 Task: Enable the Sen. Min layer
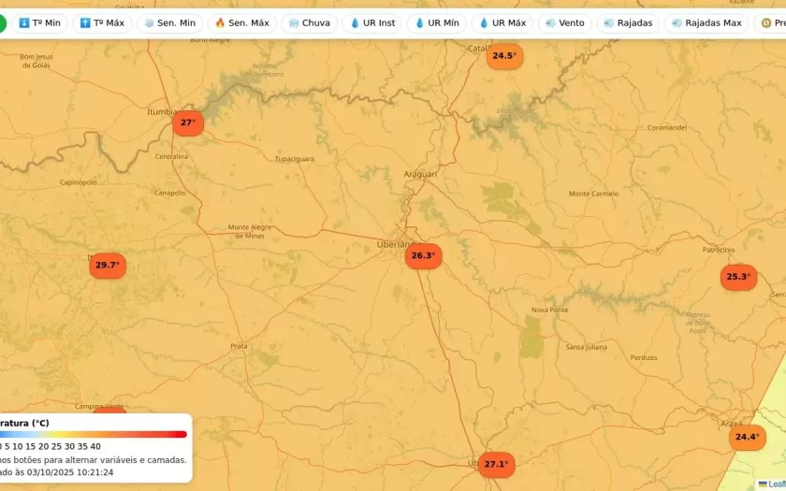coord(169,22)
